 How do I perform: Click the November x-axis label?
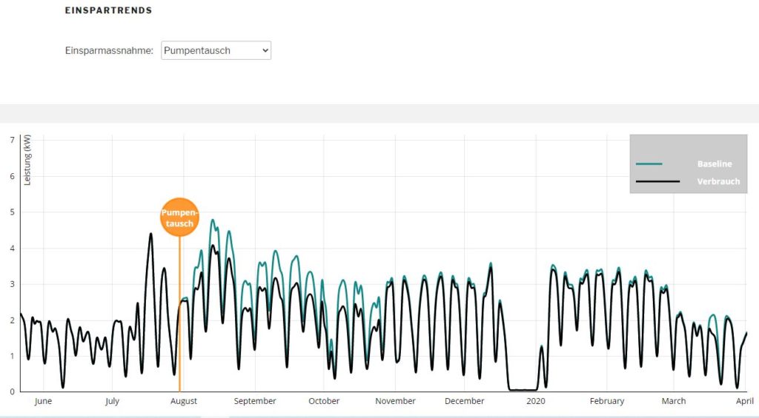coord(396,401)
